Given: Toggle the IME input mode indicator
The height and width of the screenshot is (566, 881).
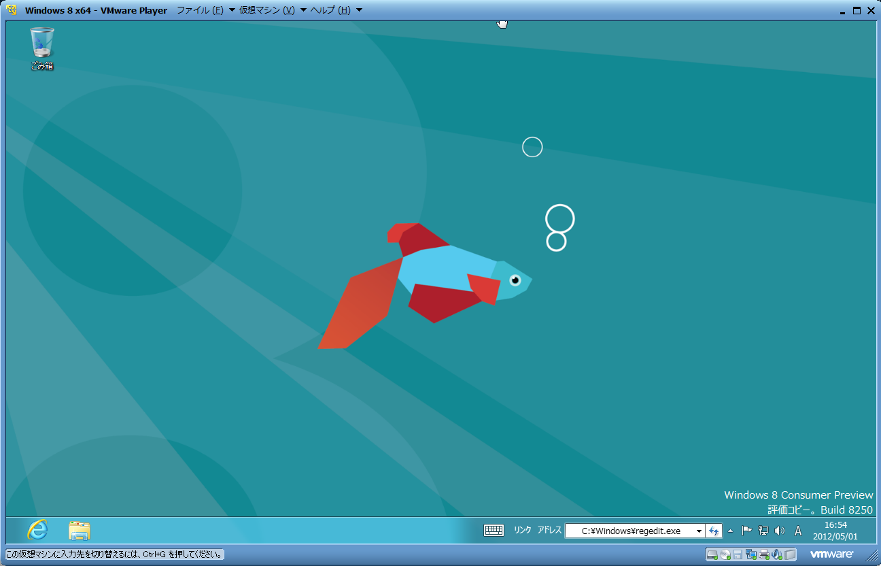Looking at the screenshot, I should coord(798,531).
